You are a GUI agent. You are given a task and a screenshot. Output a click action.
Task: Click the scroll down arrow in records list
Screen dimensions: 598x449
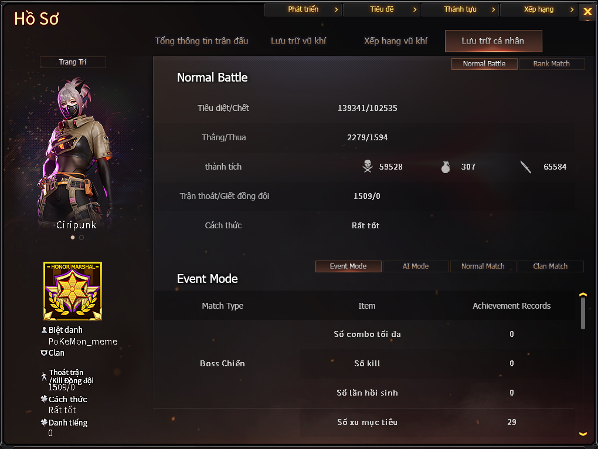[583, 434]
